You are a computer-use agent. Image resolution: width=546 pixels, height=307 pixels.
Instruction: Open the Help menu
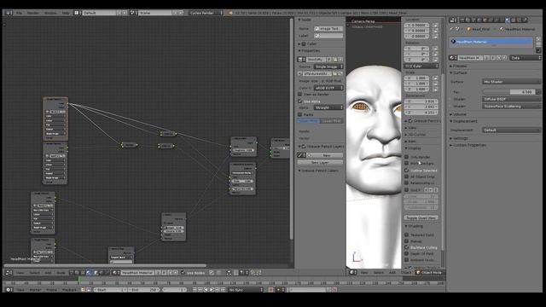[66, 13]
